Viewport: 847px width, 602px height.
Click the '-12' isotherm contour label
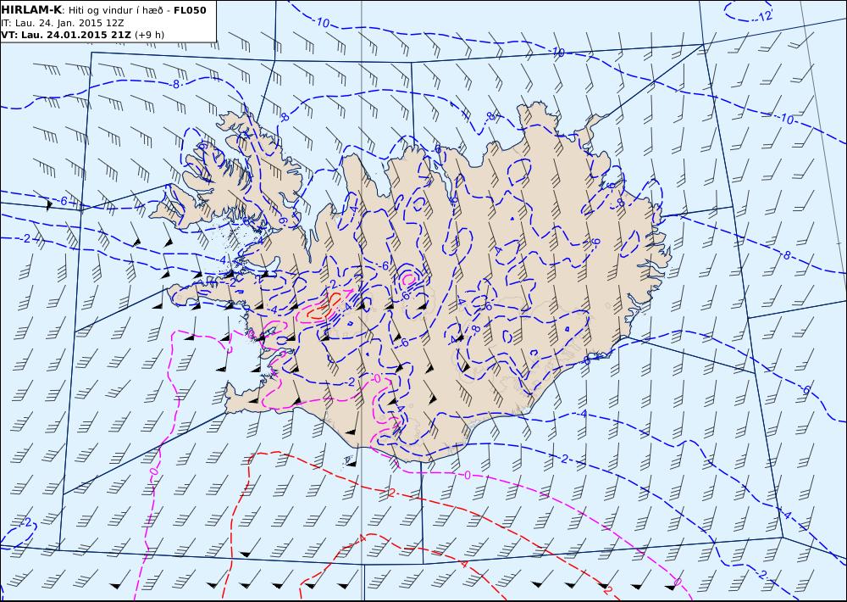point(763,16)
